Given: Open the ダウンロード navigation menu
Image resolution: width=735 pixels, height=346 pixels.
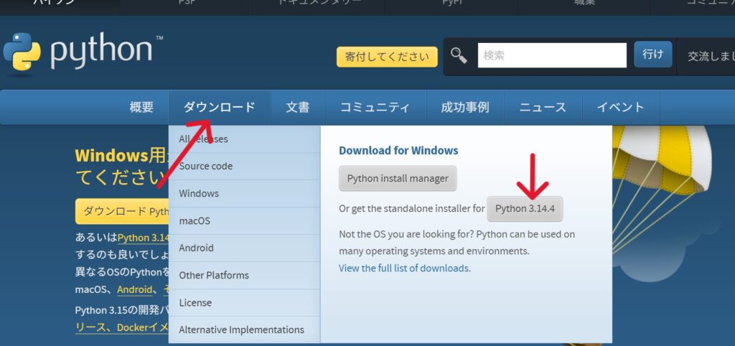Looking at the screenshot, I should pyautogui.click(x=219, y=108).
